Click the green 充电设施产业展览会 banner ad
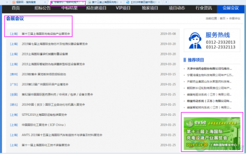The image size is (246, 154). 212,133
